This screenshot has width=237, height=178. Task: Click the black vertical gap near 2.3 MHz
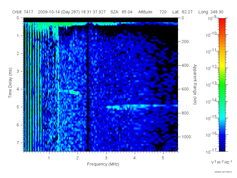[x=87, y=88]
